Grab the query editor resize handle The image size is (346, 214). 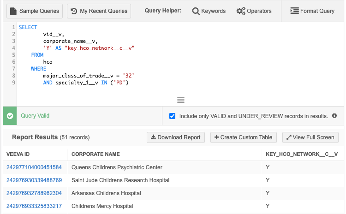181,100
